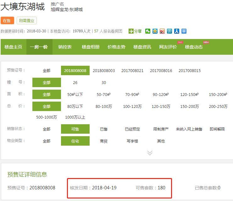Image resolution: width=233 pixels, height=201 pixels.
Task: Open 网友评价 tab
Action: click(168, 47)
